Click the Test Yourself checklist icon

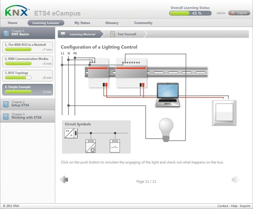coord(113,34)
